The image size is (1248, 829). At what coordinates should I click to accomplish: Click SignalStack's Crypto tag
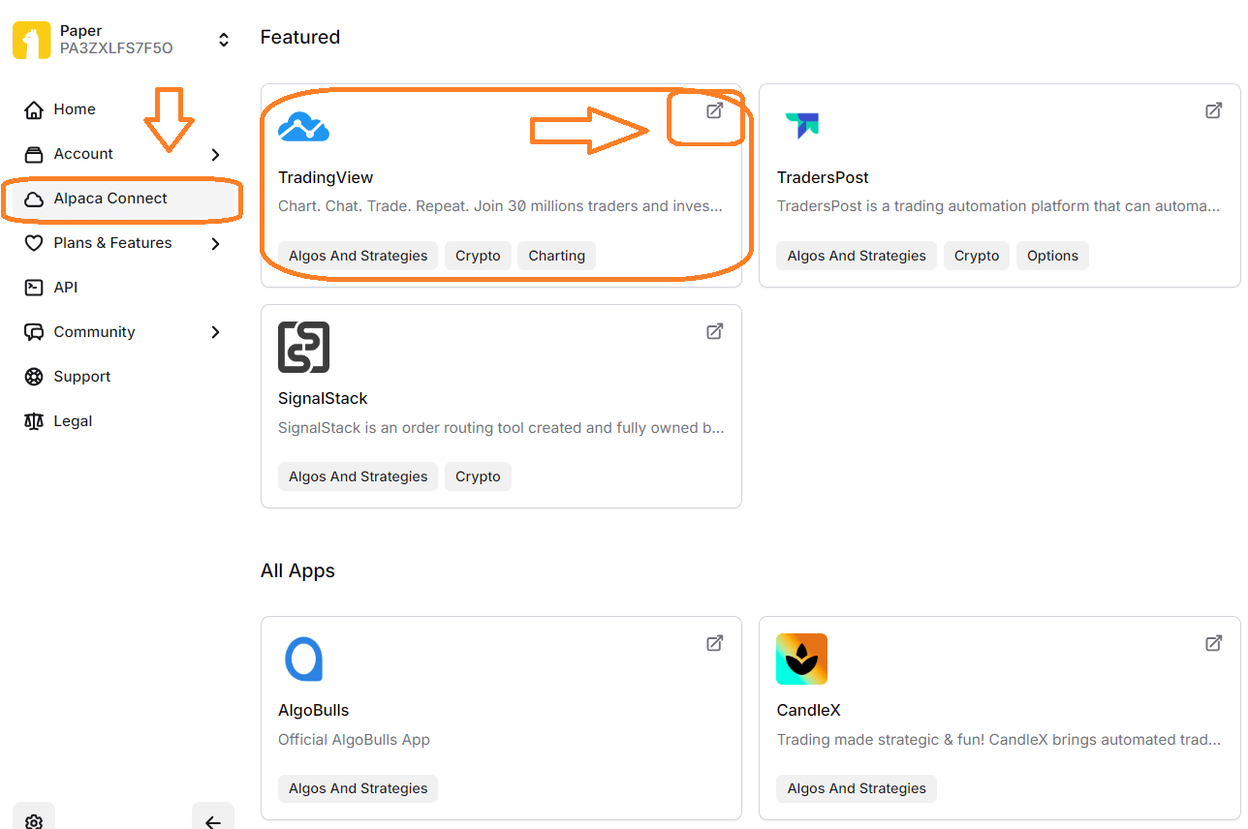(478, 476)
